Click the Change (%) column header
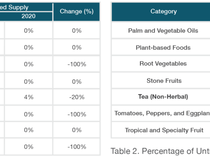210x157 pixels. pos(77,12)
